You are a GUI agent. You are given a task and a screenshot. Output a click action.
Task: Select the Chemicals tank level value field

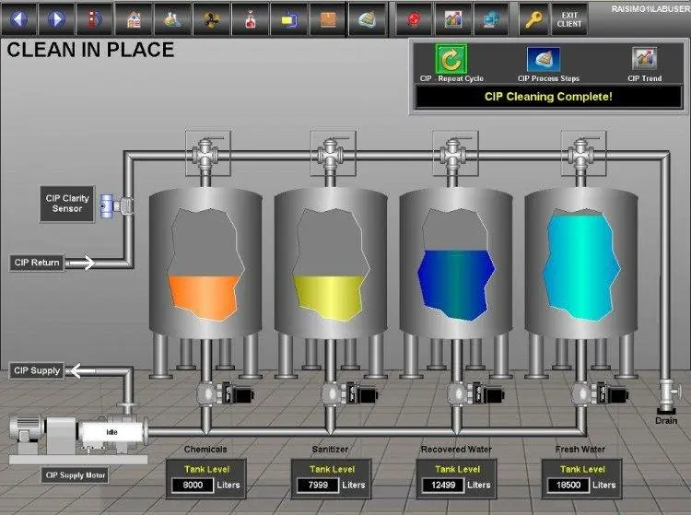click(x=193, y=485)
